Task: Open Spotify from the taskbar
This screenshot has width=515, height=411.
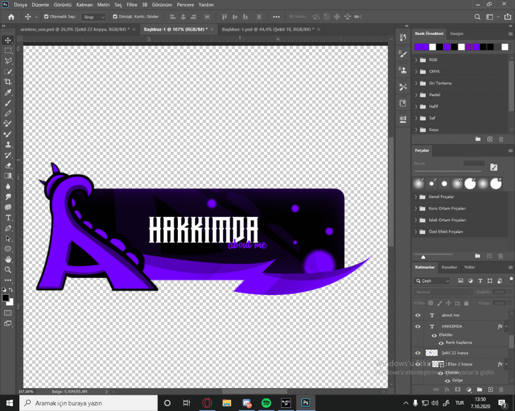Action: click(266, 403)
